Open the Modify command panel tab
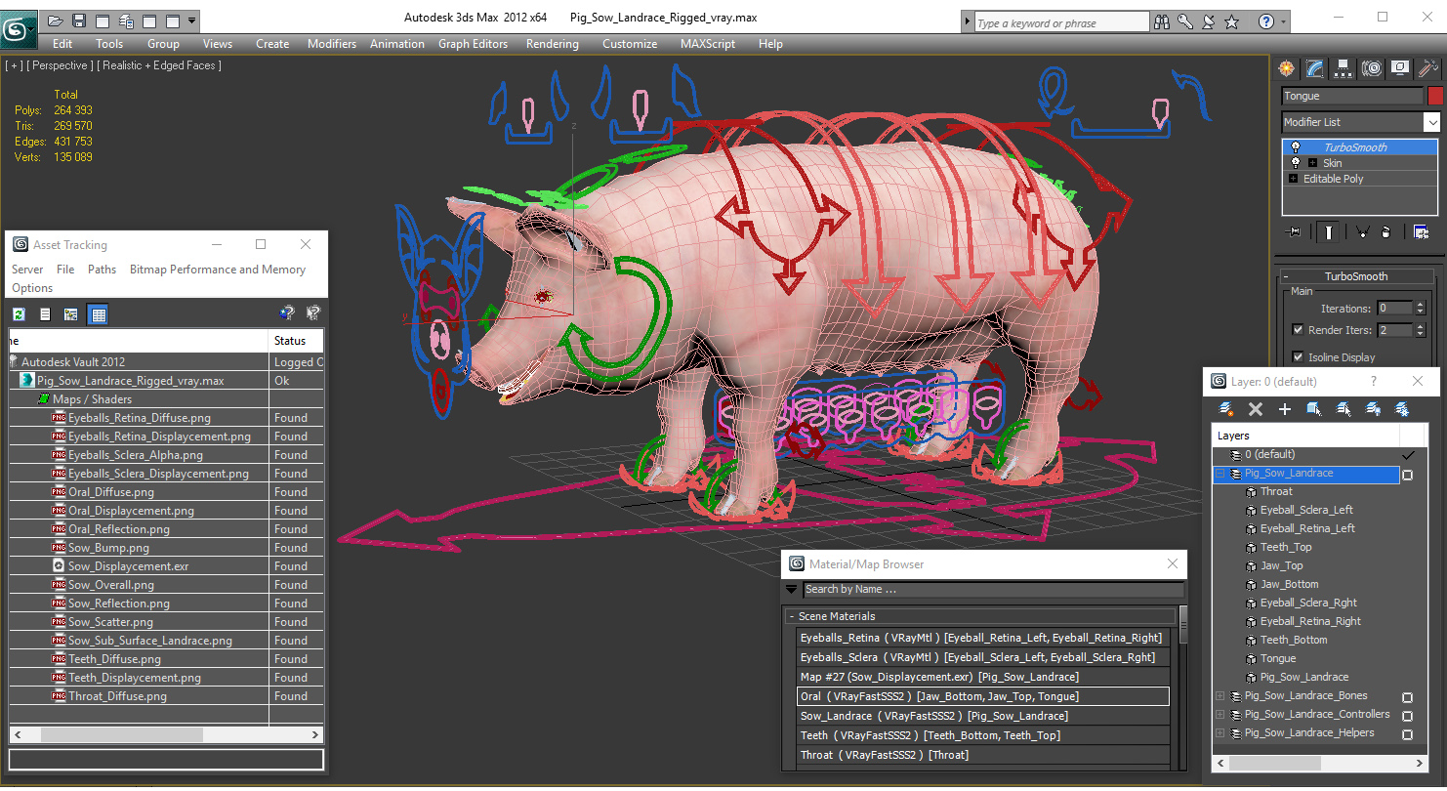 (x=1314, y=68)
